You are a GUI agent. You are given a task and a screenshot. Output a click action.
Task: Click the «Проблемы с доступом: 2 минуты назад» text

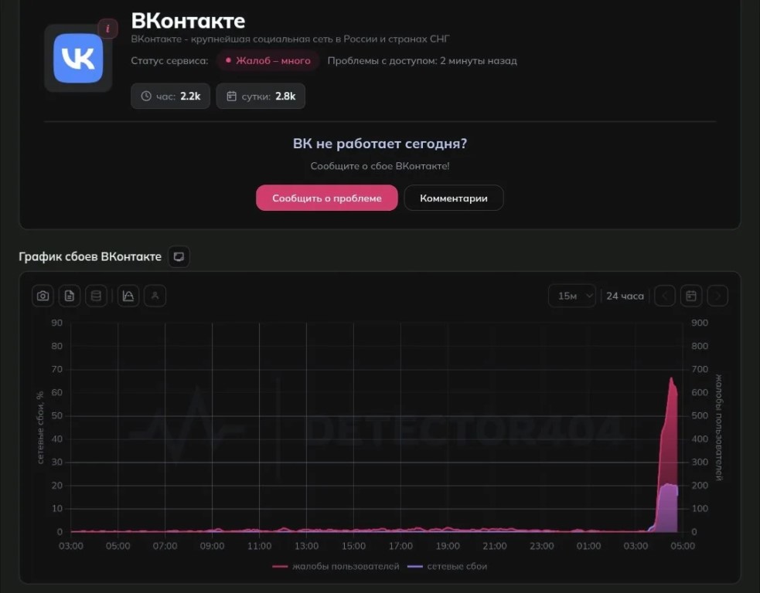pyautogui.click(x=422, y=60)
